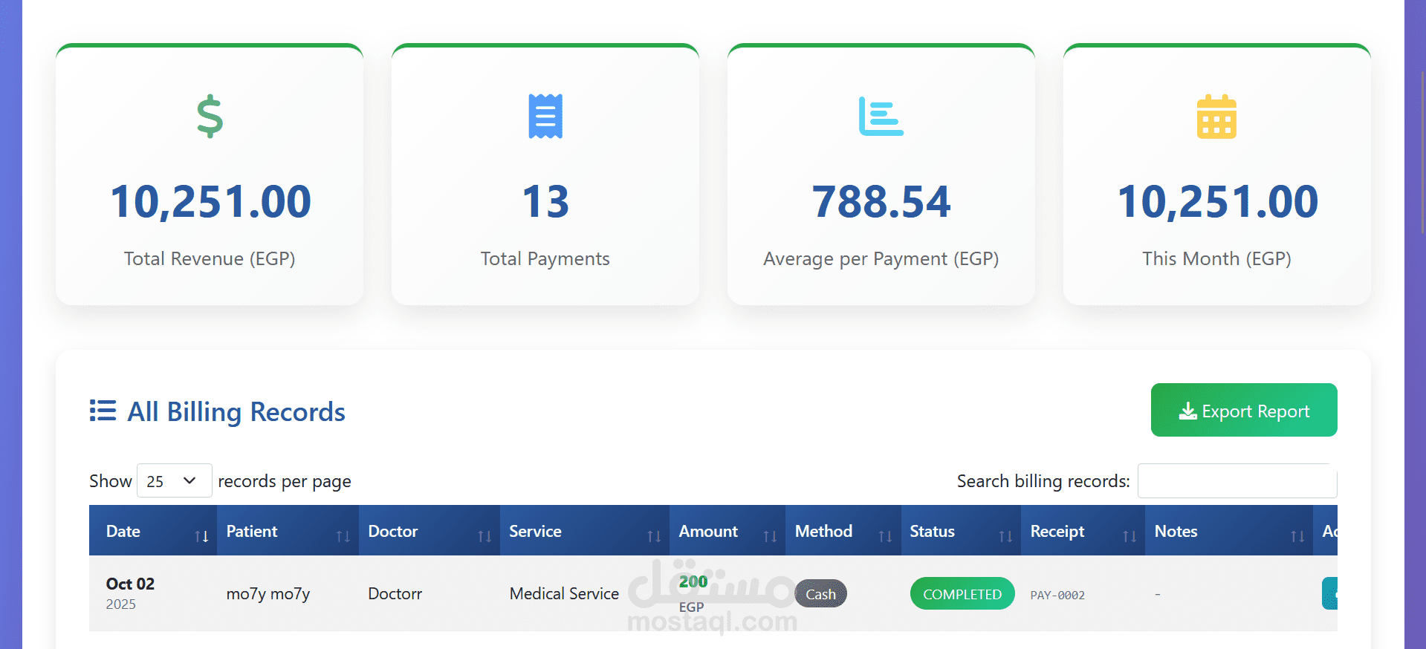Sort by Receipt column header

[1083, 531]
